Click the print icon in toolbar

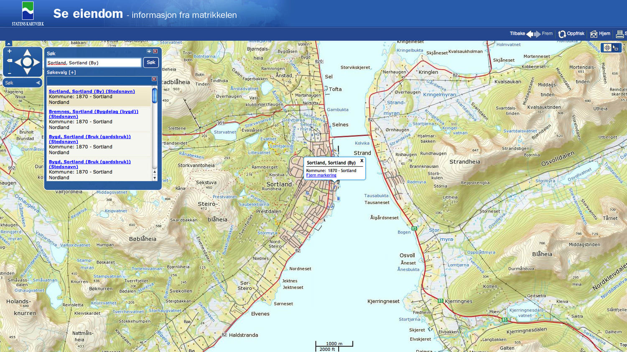(620, 34)
